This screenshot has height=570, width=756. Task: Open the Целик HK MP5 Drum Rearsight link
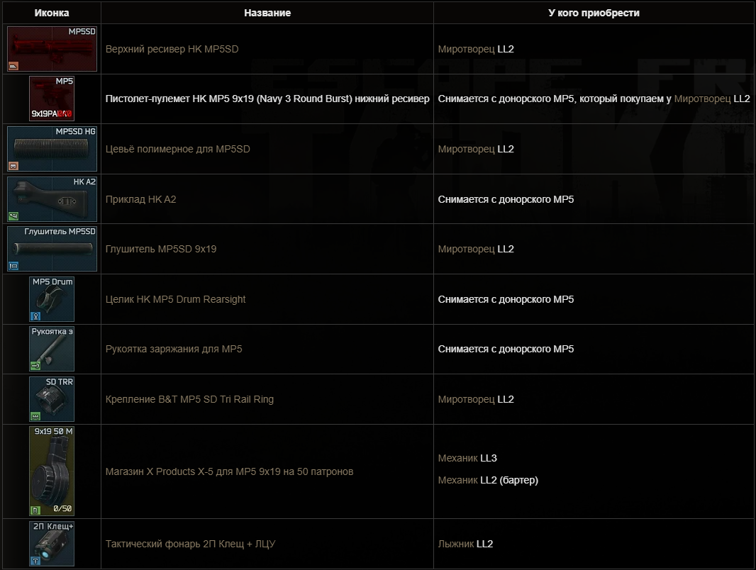point(175,299)
